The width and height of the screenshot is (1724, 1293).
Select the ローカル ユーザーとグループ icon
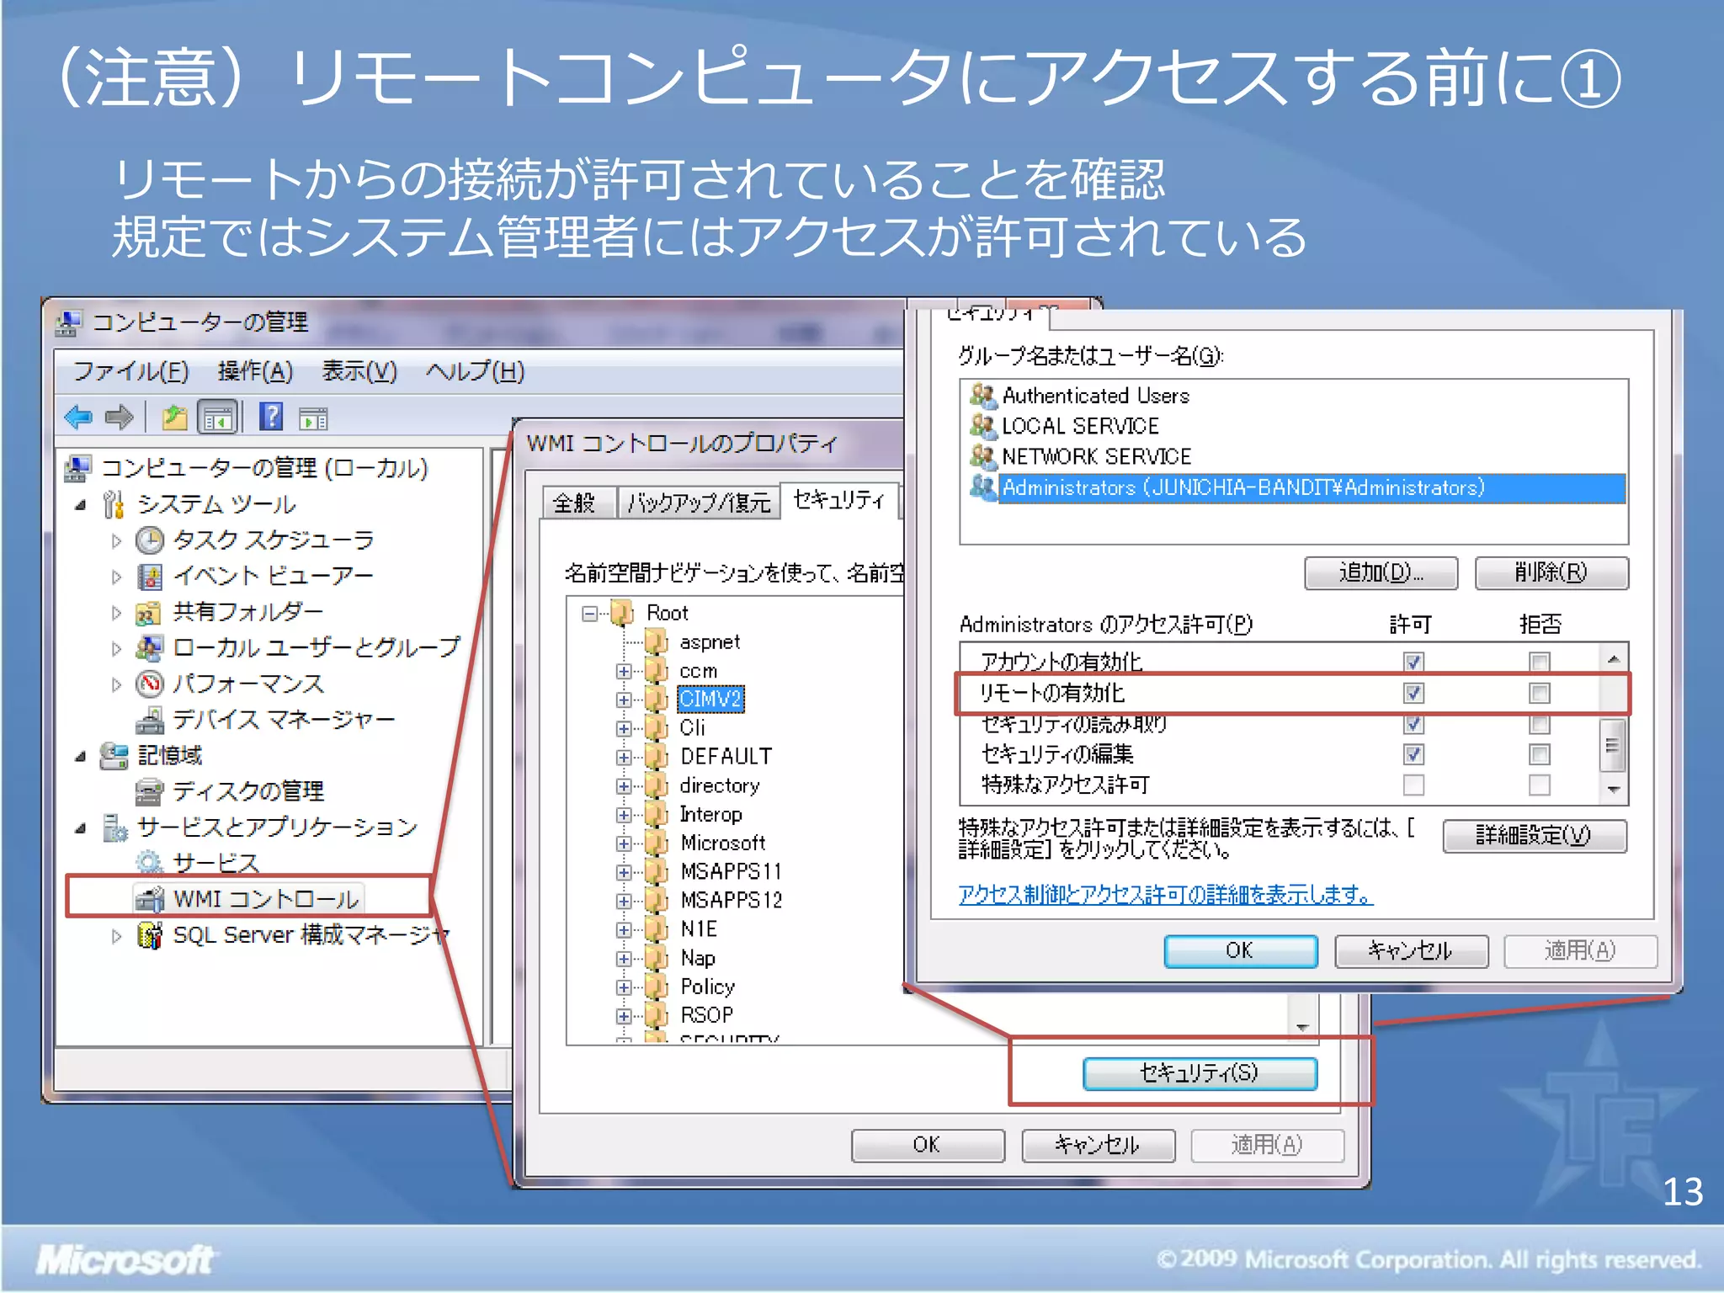[149, 647]
